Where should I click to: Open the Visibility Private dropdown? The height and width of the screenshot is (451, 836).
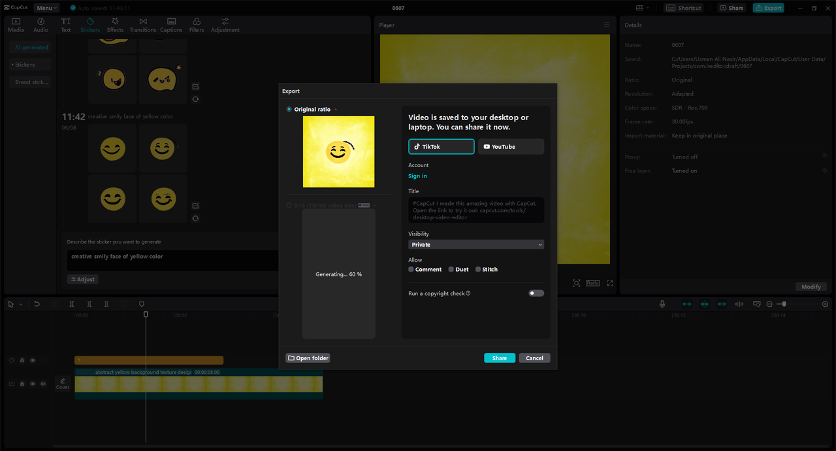tap(476, 245)
